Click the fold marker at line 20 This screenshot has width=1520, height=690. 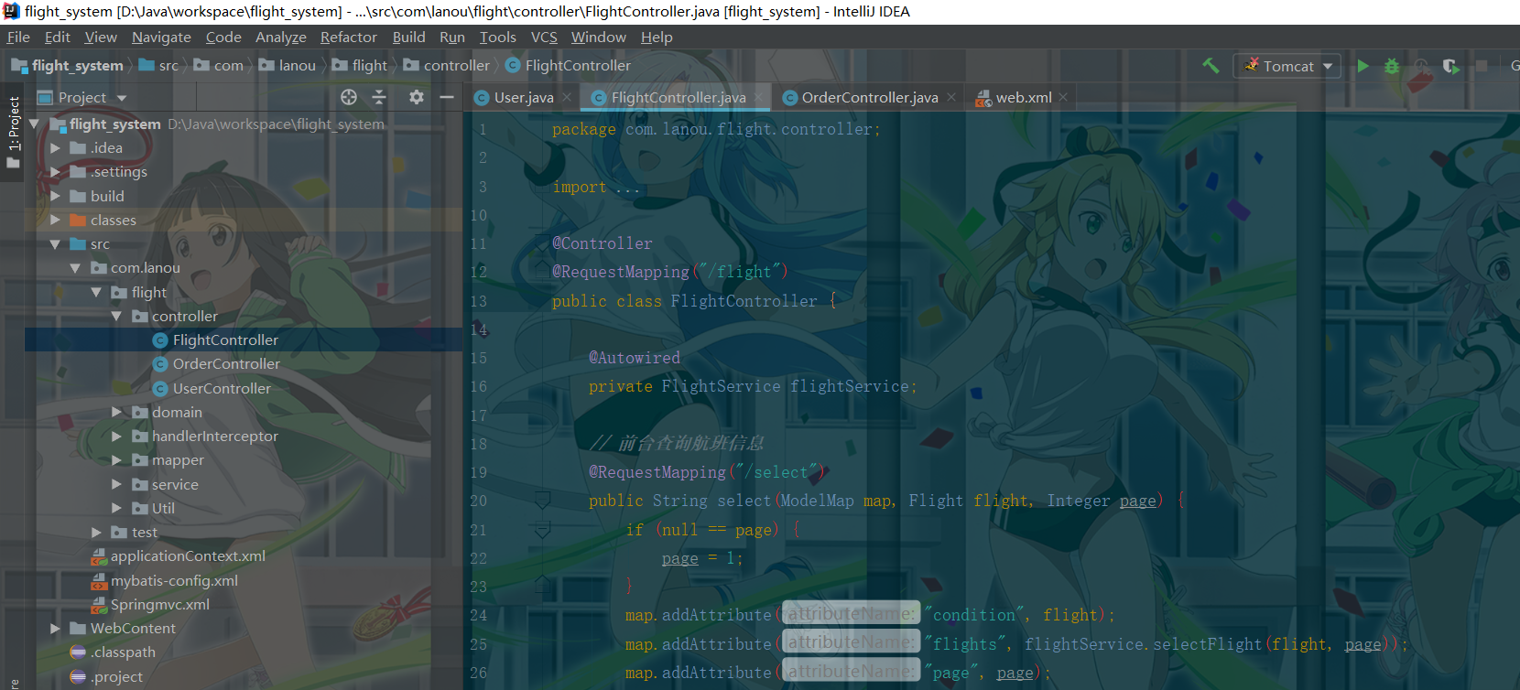pos(542,501)
